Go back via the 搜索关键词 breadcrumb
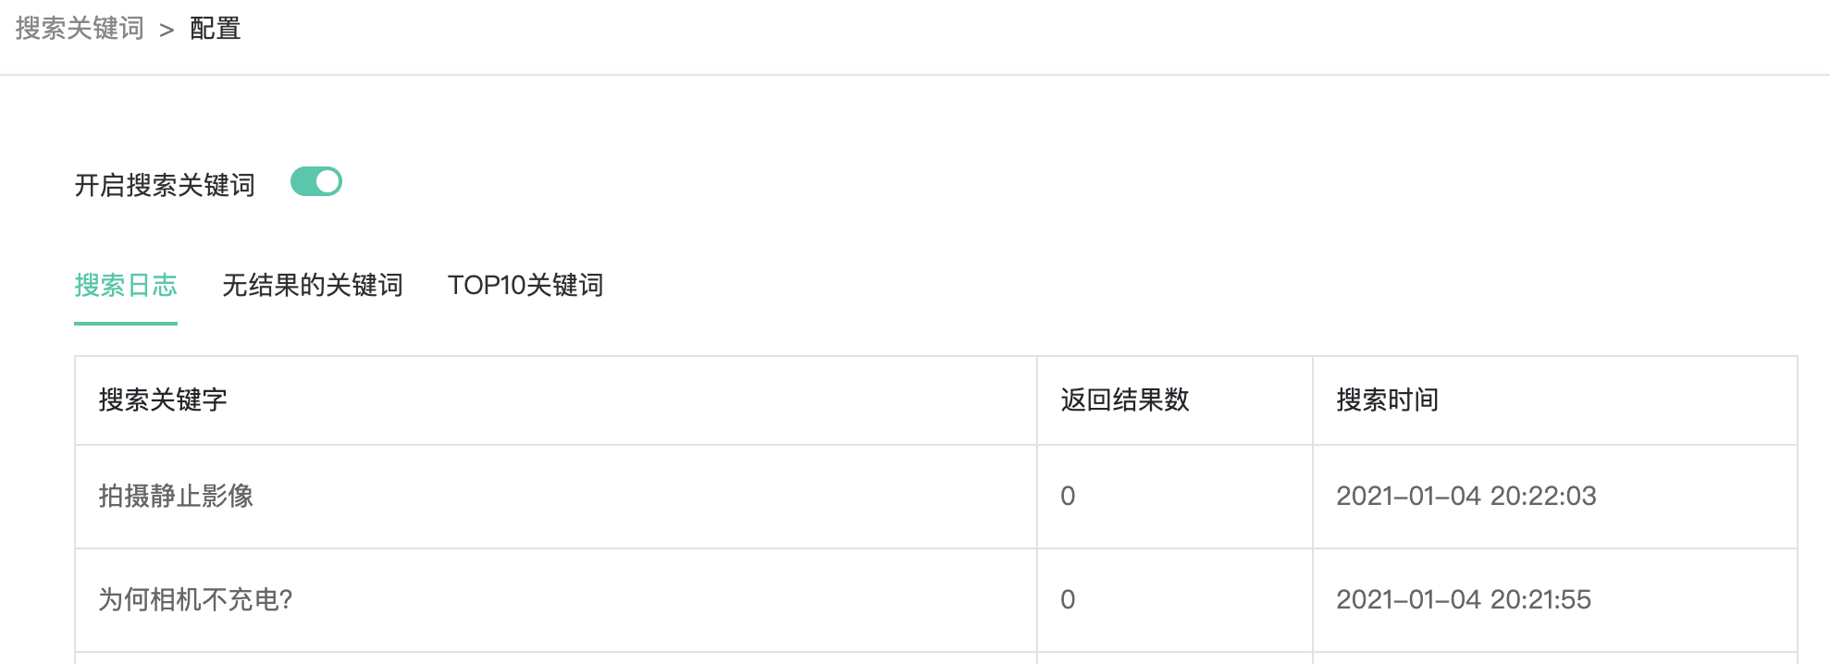The width and height of the screenshot is (1830, 664). 80,29
